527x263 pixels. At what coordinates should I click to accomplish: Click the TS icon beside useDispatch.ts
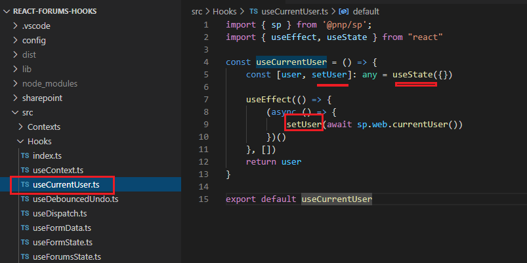(25, 213)
